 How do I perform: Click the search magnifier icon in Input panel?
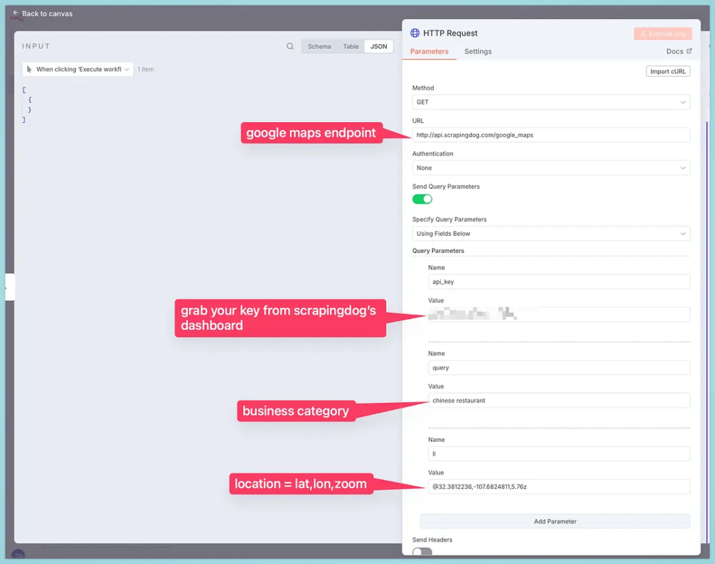(290, 47)
